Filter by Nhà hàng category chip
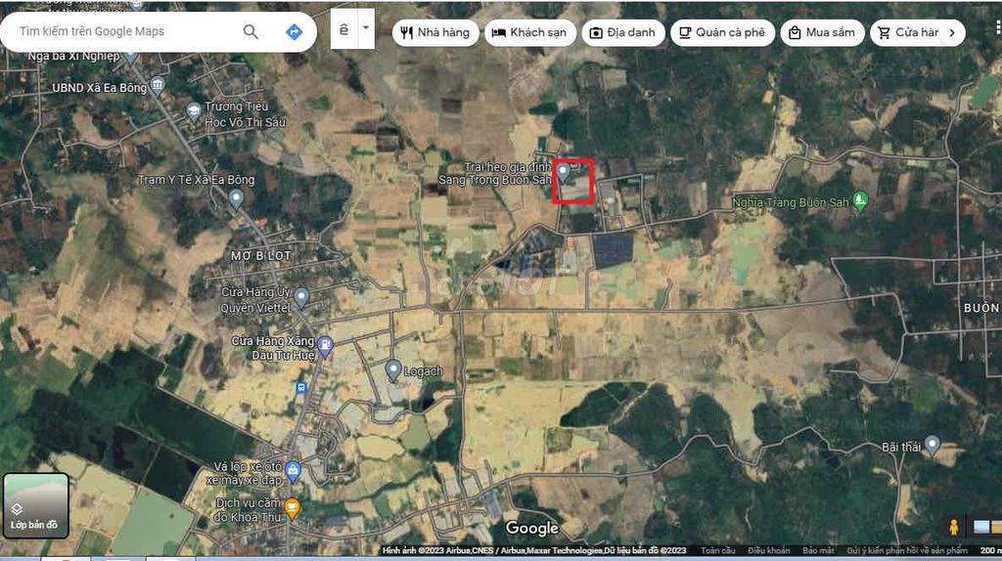The image size is (1002, 561). [435, 32]
